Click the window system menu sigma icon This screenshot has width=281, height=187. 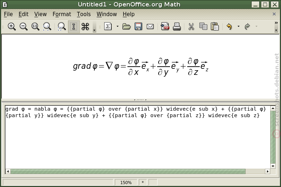tap(5, 5)
